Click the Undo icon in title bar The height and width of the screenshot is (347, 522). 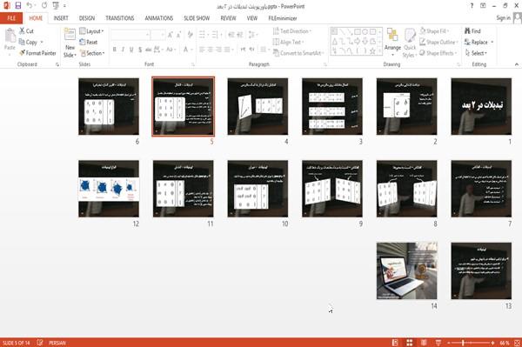click(x=30, y=5)
